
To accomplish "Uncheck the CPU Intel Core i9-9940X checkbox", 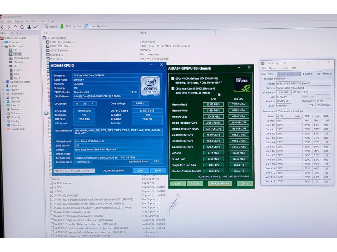I will (173, 89).
